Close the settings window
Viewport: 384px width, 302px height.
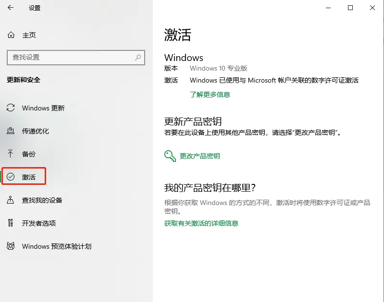click(372, 8)
